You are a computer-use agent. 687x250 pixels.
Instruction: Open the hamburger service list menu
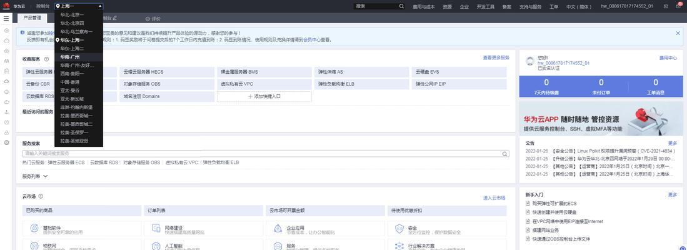(x=6, y=18)
